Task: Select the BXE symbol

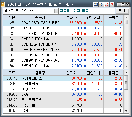Action: [12, 33]
